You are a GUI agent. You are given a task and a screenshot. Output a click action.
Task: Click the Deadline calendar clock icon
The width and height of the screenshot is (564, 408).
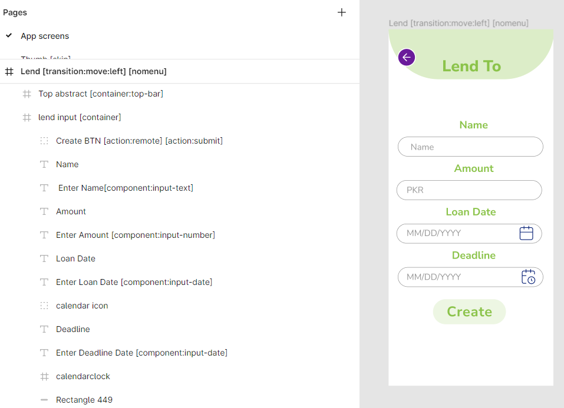(x=528, y=277)
